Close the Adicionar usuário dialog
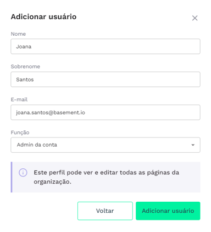Viewport: 211px width, 232px height. [x=195, y=18]
